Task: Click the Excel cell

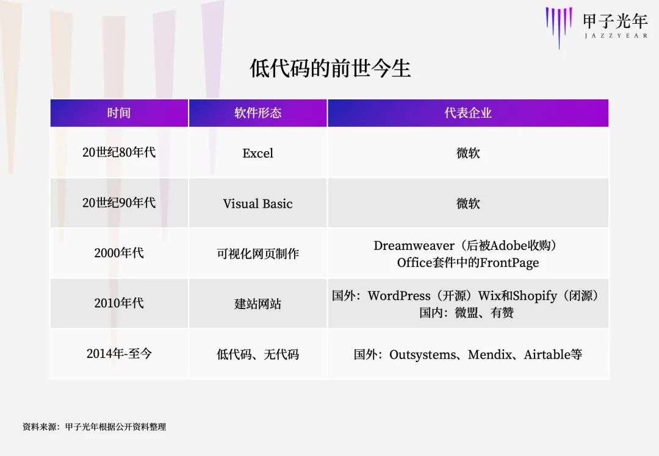Action: (x=257, y=153)
